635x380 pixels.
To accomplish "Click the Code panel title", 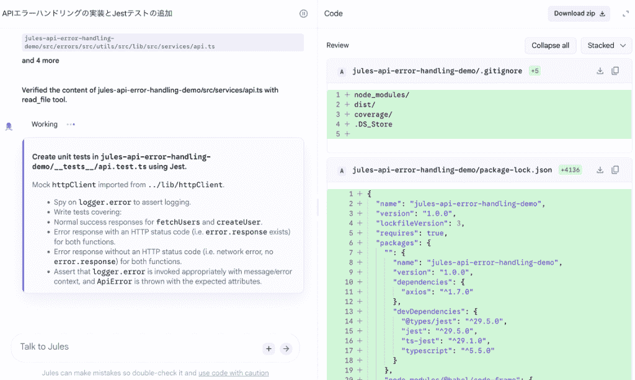I will (333, 14).
